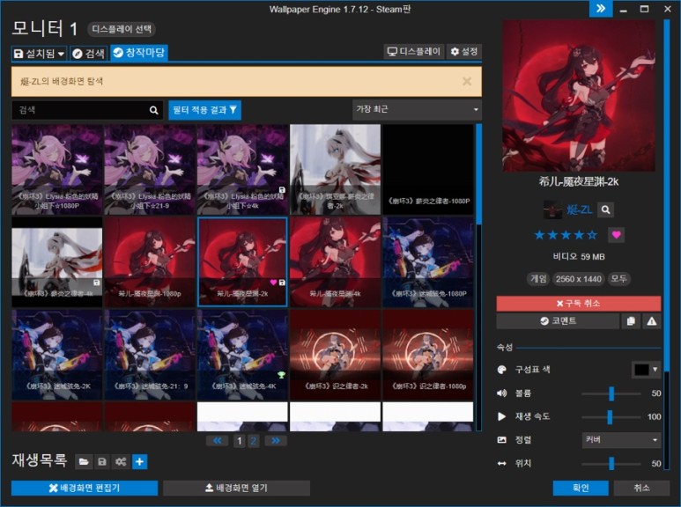Confirm with 확인 button
This screenshot has height=507, width=681.
coord(581,488)
